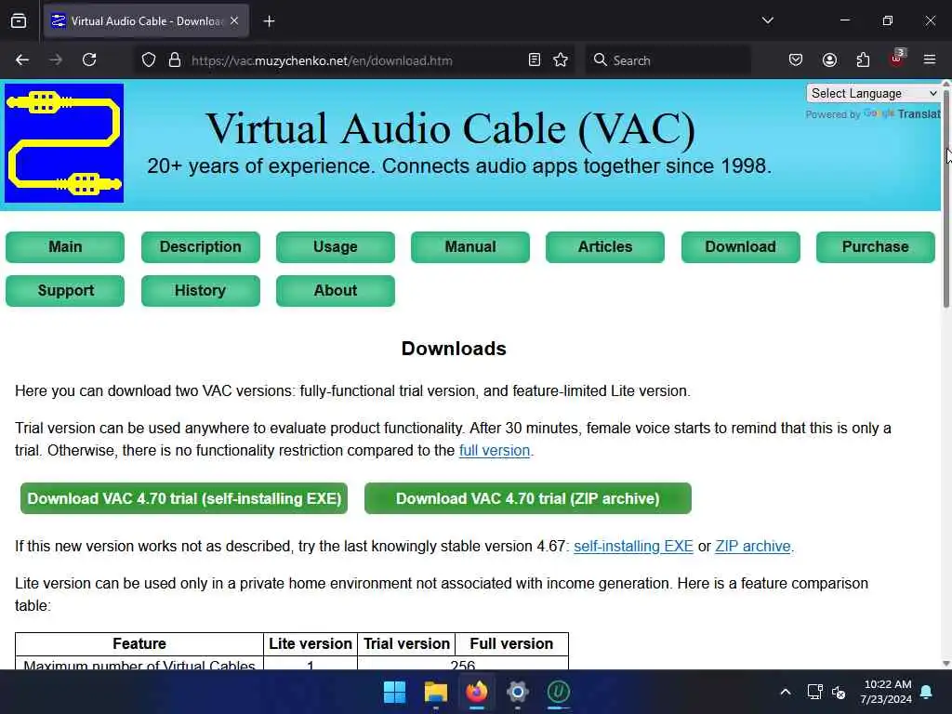Open the Purchase page

pyautogui.click(x=875, y=247)
